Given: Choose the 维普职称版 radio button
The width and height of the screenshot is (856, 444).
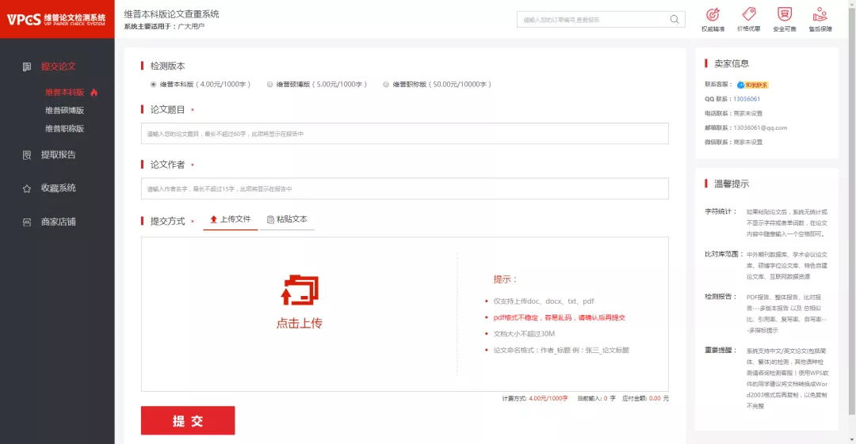Looking at the screenshot, I should (x=386, y=84).
